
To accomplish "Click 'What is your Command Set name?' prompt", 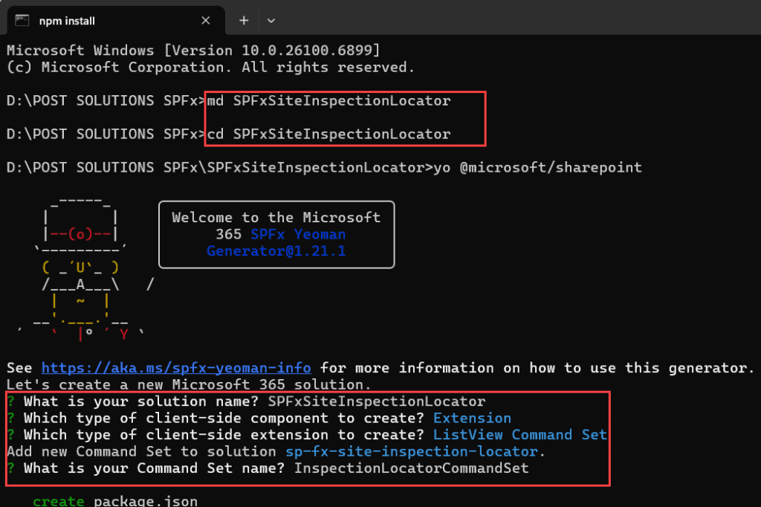I will click(154, 468).
